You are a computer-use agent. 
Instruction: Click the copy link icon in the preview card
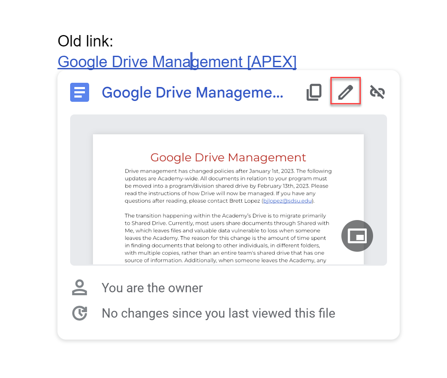pos(314,92)
